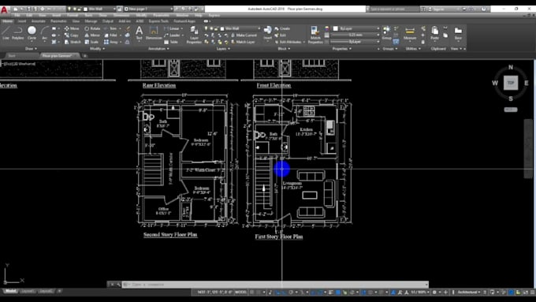Open the linetype ByLayer dropdown
Viewport: 536px width, 302px height.
(x=355, y=42)
